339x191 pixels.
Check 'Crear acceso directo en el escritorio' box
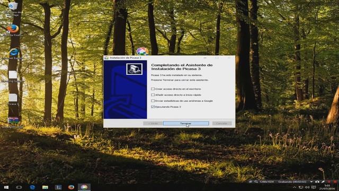(153, 89)
